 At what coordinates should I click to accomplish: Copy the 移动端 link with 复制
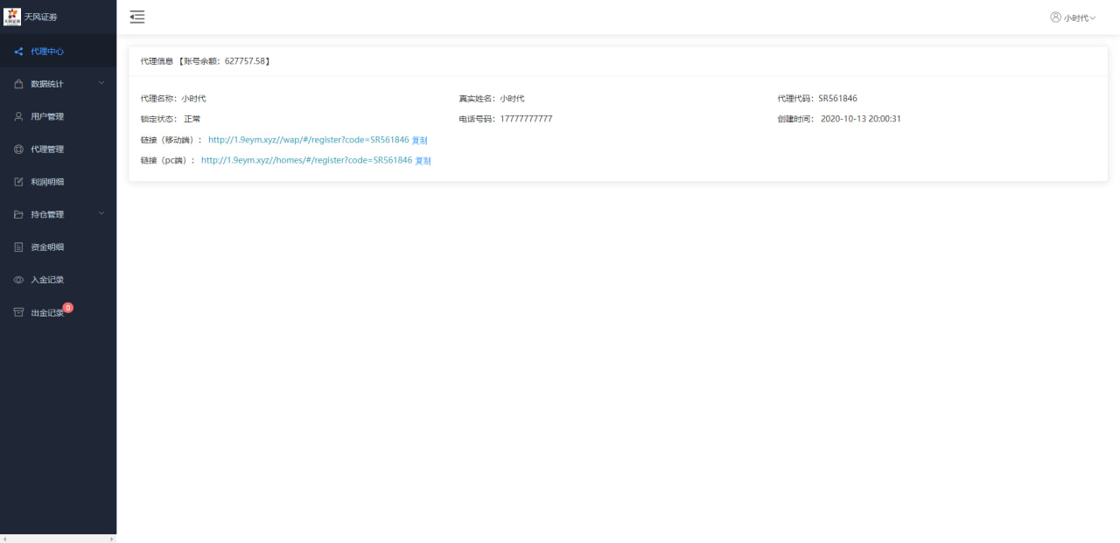tap(420, 140)
